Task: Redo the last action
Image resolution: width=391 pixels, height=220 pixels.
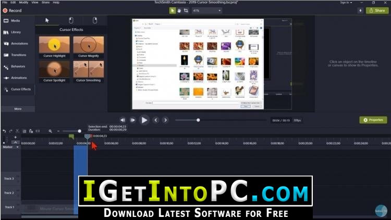Action: 11,131
